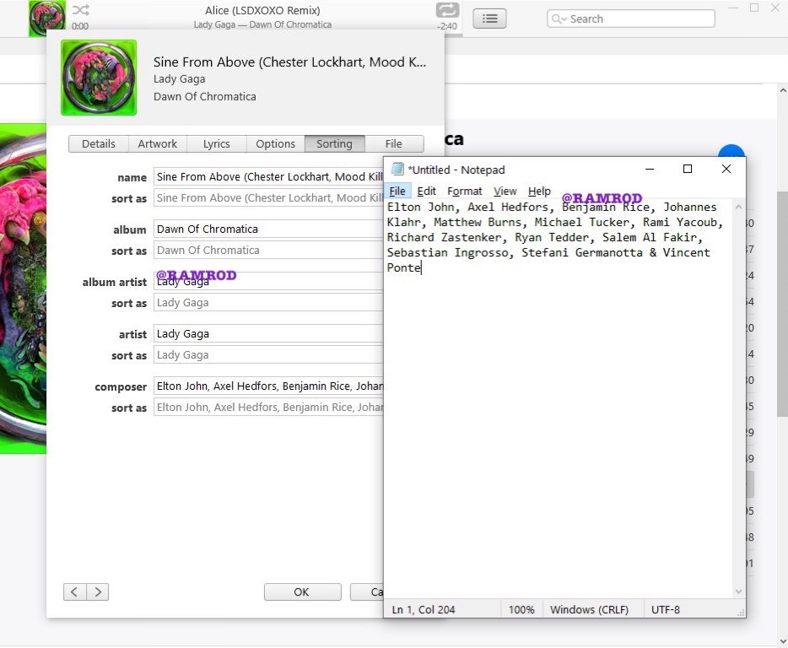Click the search magnifier dropdown in iTunes

[x=559, y=19]
